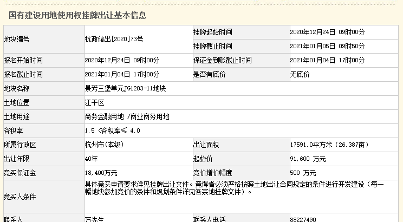Click the 地块编号 label cell
Image resolution: width=403 pixels, height=222 pixels.
tap(17, 39)
